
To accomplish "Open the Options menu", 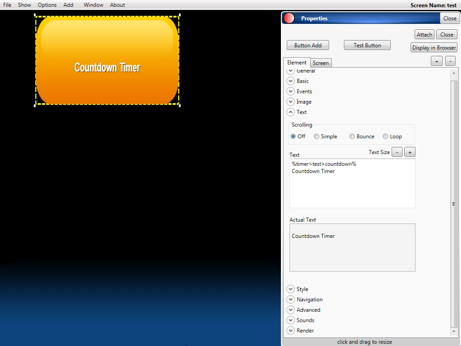I will pyautogui.click(x=47, y=5).
